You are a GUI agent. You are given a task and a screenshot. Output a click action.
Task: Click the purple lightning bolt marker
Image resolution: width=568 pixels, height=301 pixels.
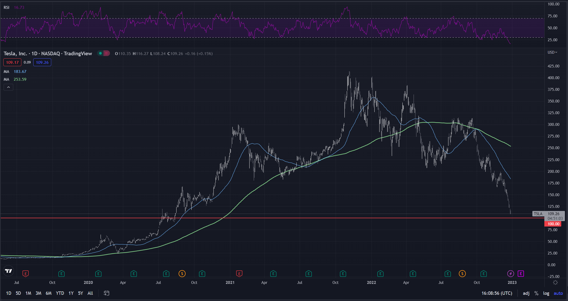coord(511,273)
